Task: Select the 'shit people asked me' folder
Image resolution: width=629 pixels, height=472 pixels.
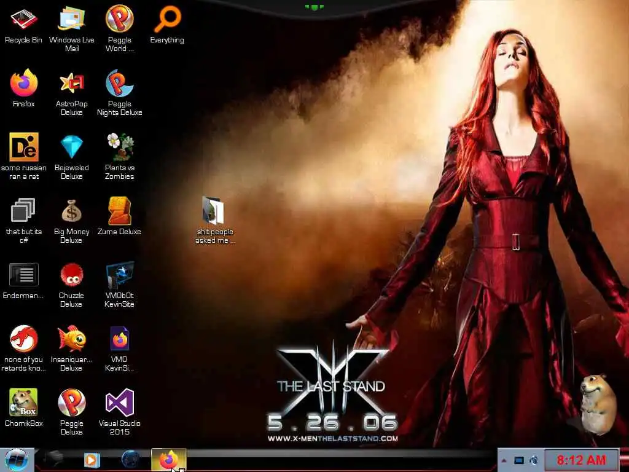Action: click(x=214, y=221)
